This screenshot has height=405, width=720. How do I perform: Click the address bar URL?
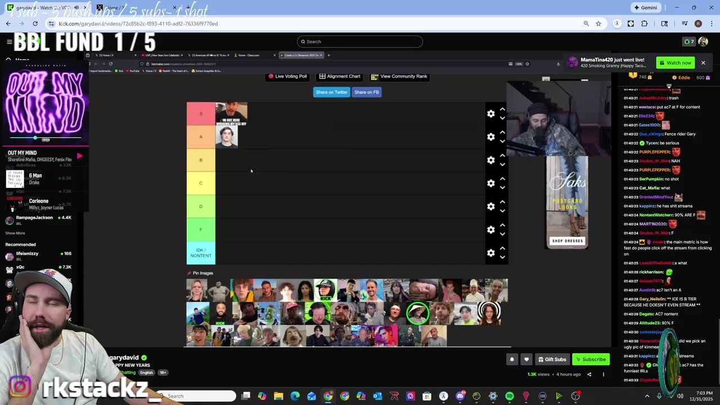[138, 24]
